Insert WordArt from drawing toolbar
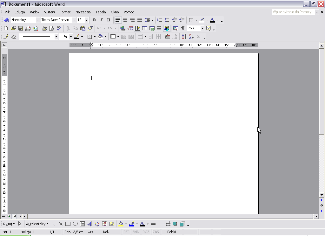The image size is (325, 236). coord(90,224)
